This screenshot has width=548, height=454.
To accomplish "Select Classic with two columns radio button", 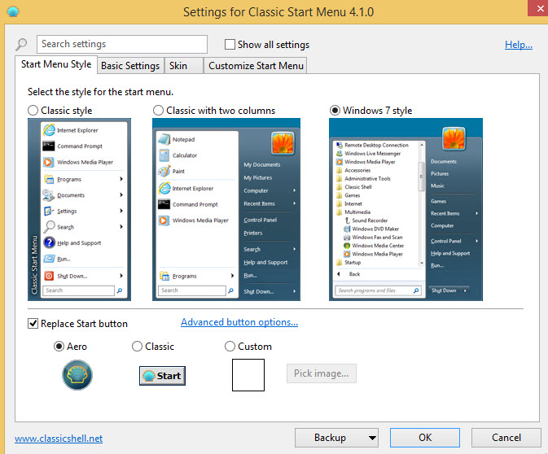I will (x=158, y=111).
